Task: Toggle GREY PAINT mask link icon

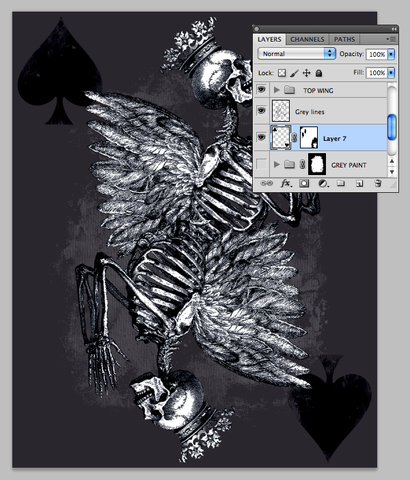Action: 302,164
